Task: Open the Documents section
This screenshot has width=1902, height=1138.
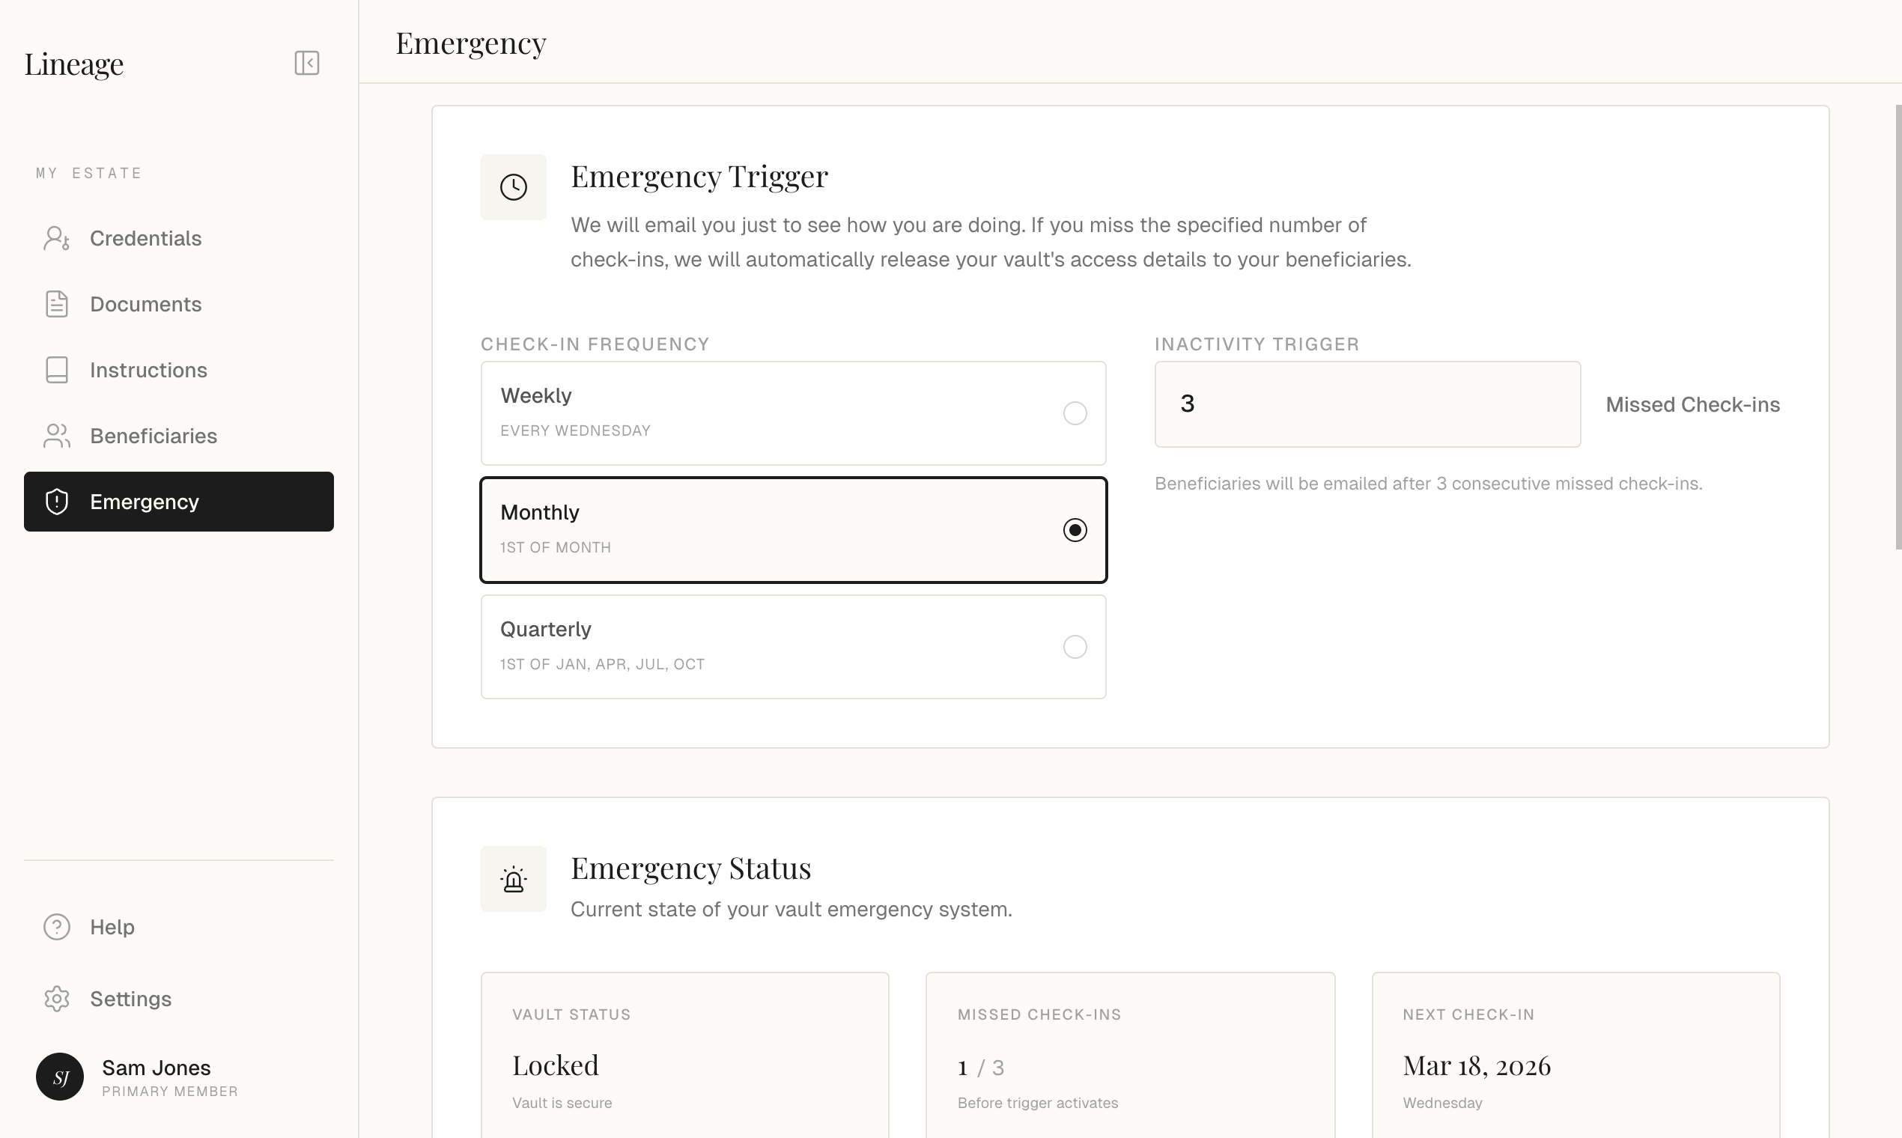Action: 146,305
